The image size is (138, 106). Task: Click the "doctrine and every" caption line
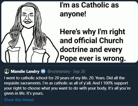[x=91, y=50]
